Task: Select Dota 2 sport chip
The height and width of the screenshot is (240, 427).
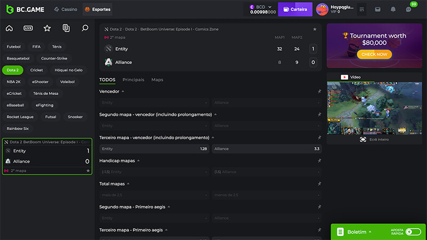Action: tap(13, 70)
